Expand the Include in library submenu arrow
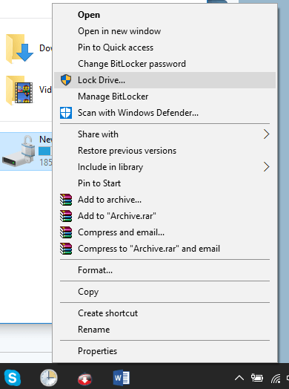289x389 pixels. 266,167
